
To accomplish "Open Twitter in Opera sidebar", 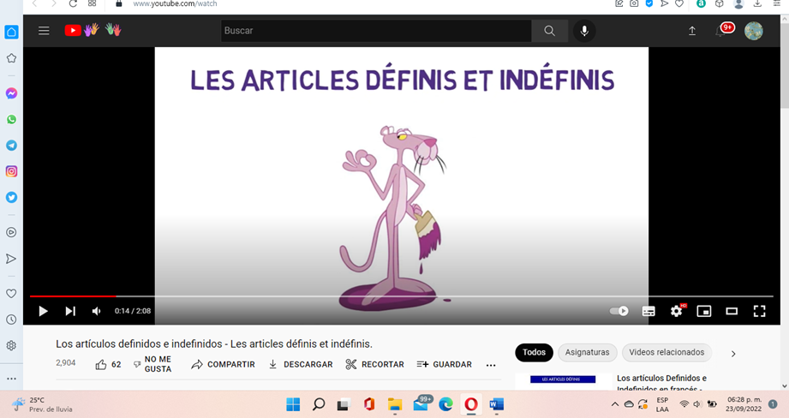I will [11, 198].
